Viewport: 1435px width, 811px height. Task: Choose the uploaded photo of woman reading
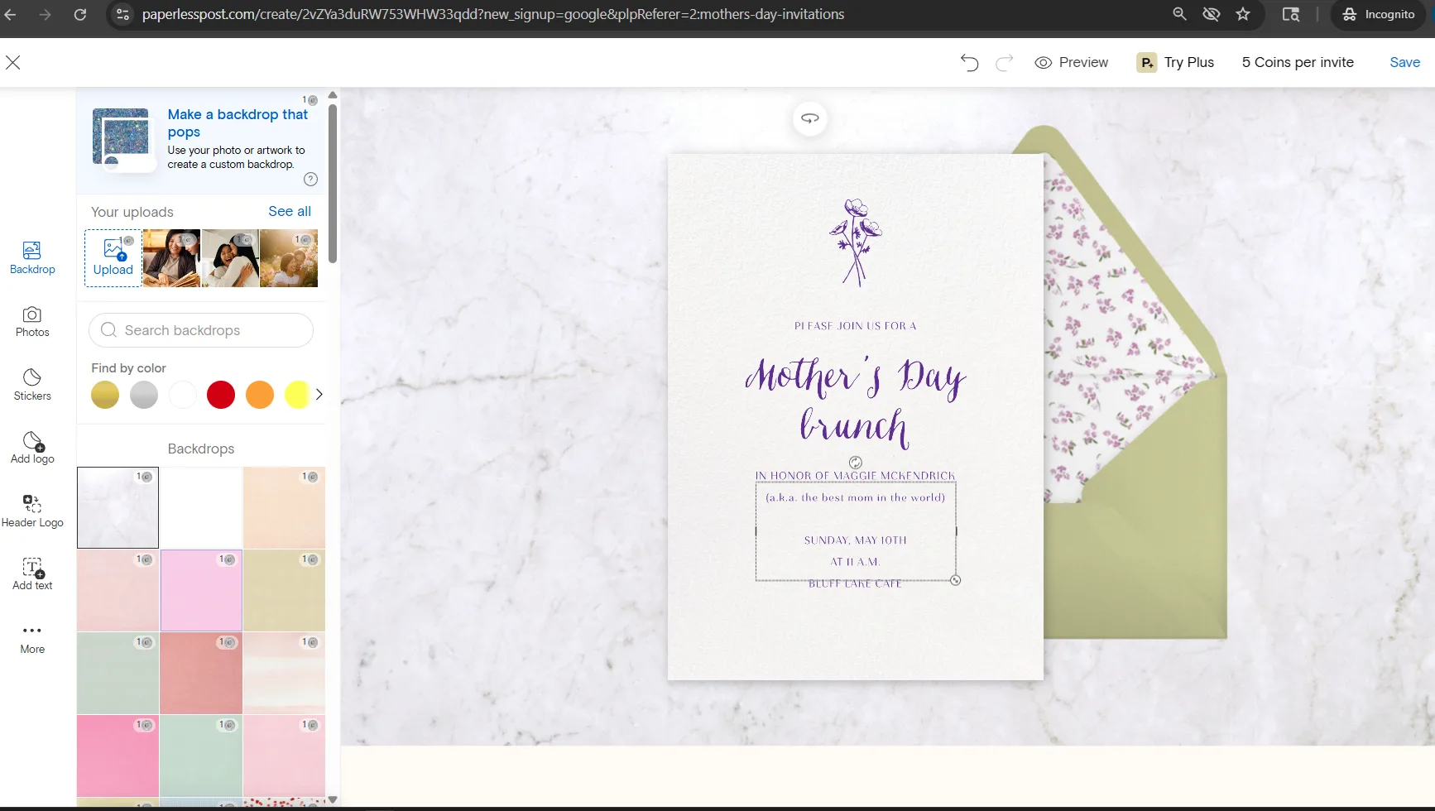pos(171,258)
